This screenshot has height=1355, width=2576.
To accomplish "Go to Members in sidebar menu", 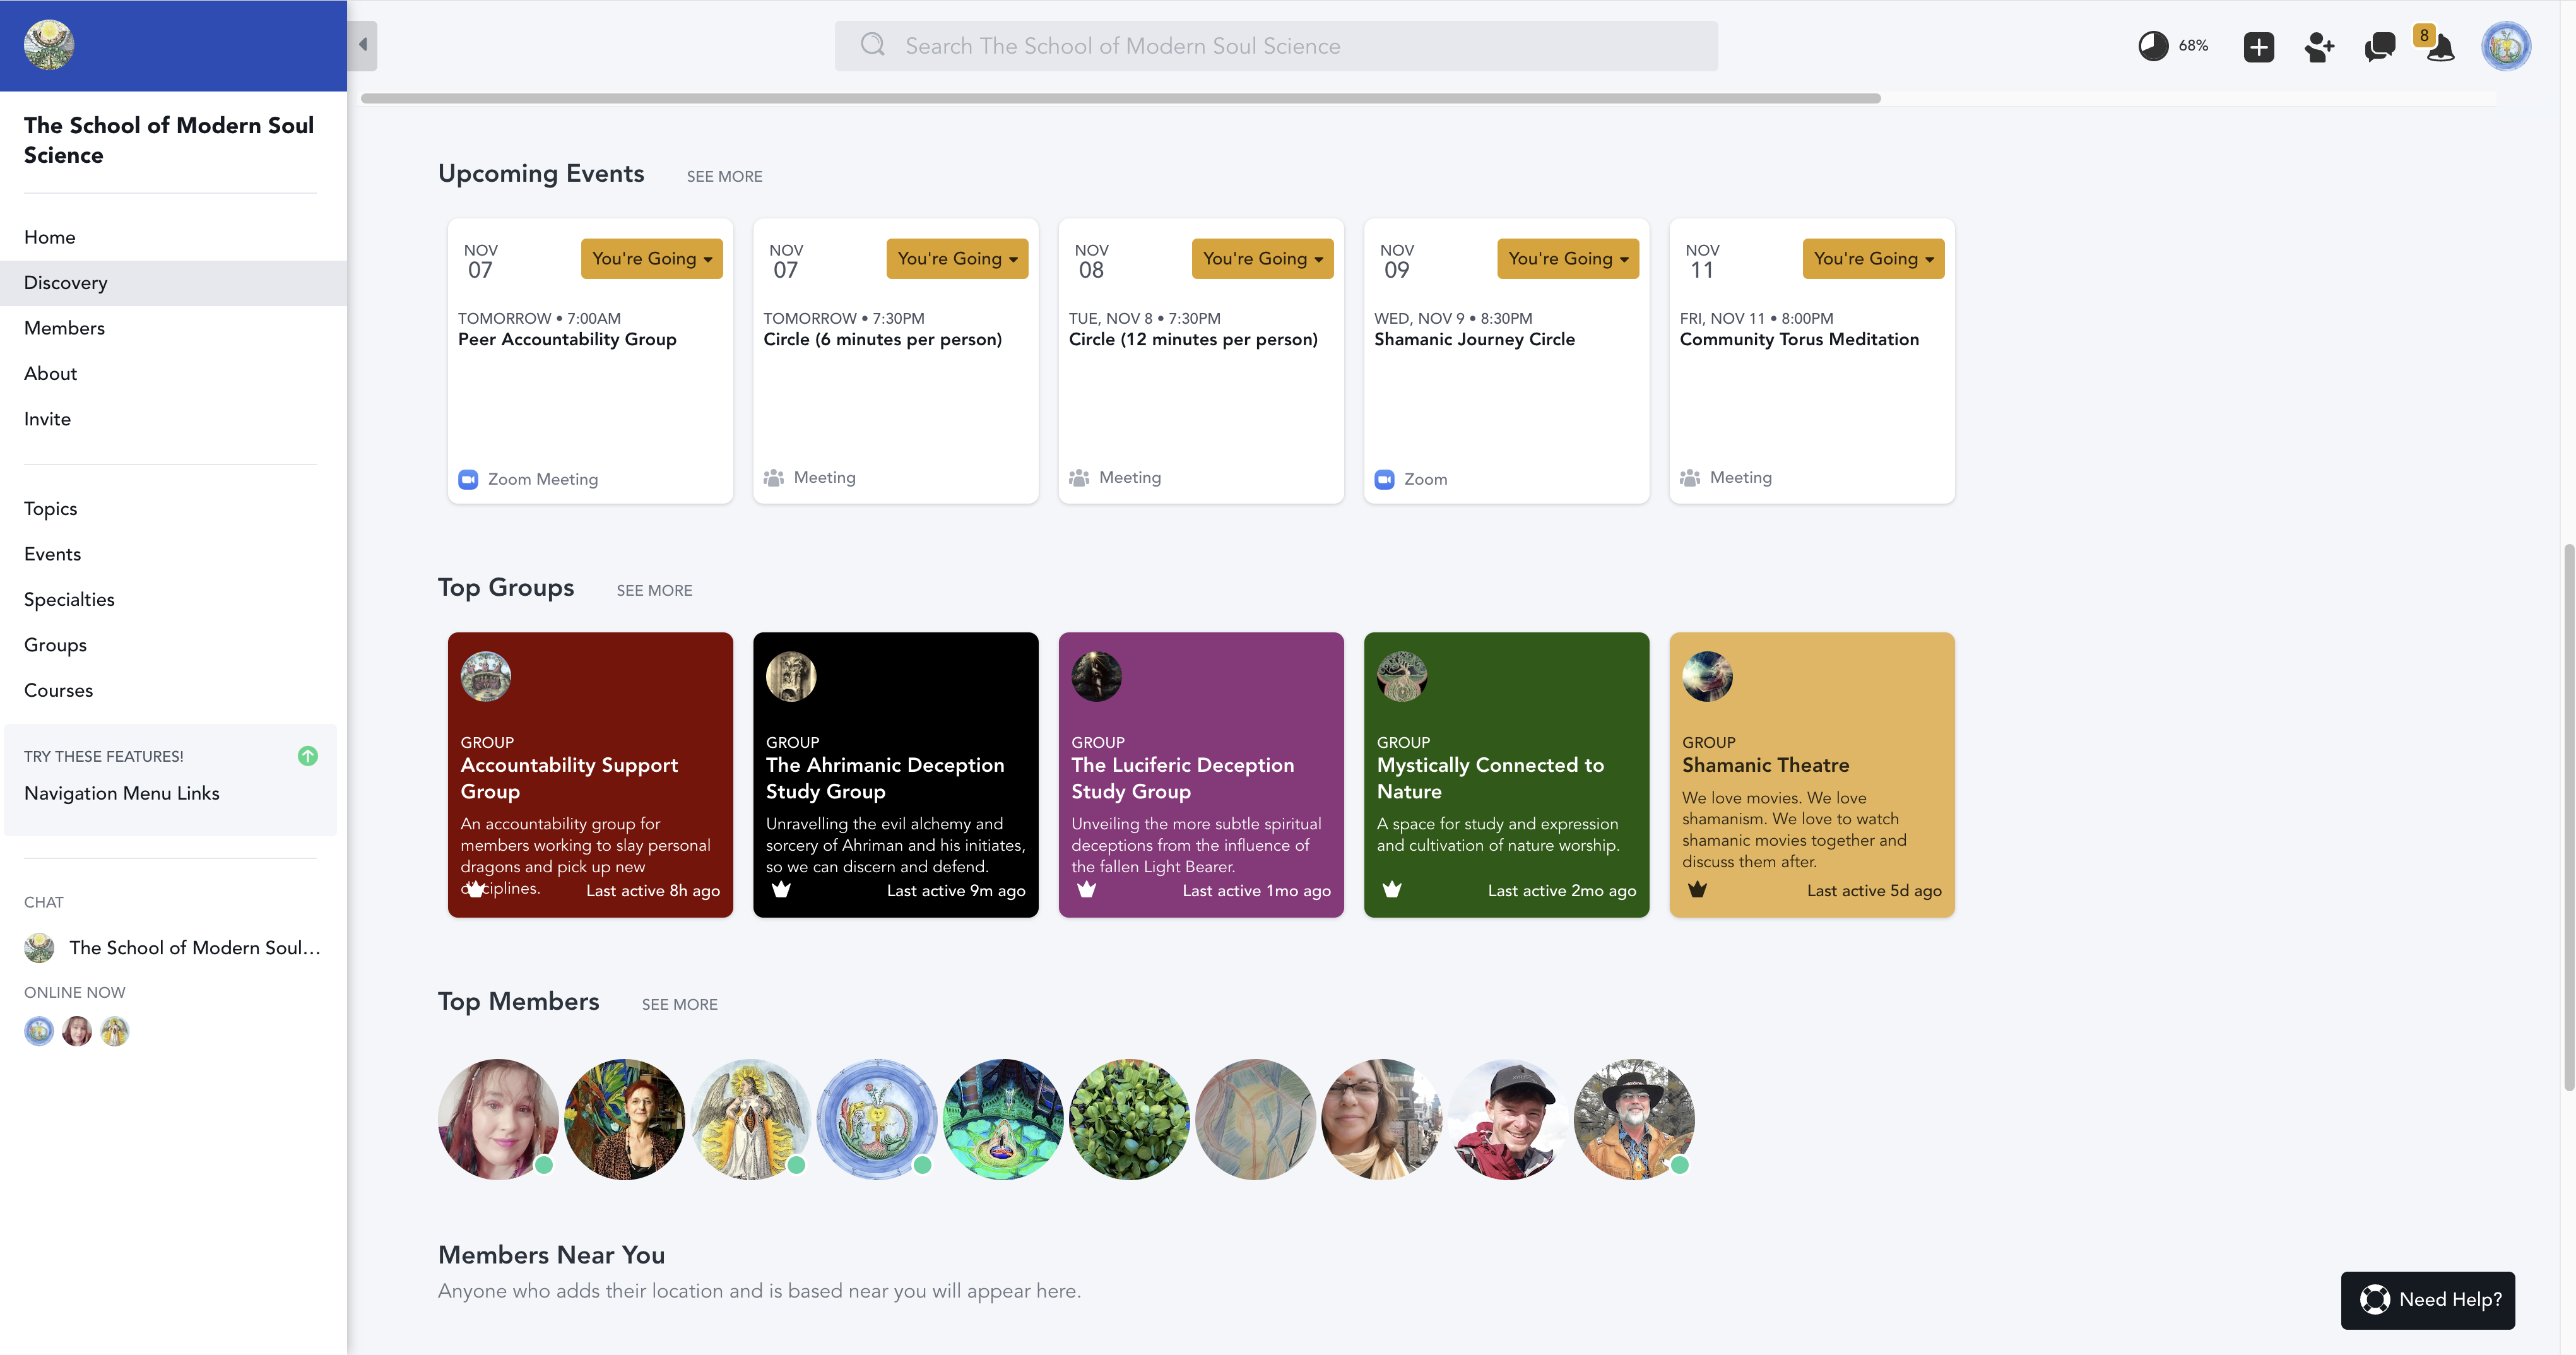I will coord(64,328).
